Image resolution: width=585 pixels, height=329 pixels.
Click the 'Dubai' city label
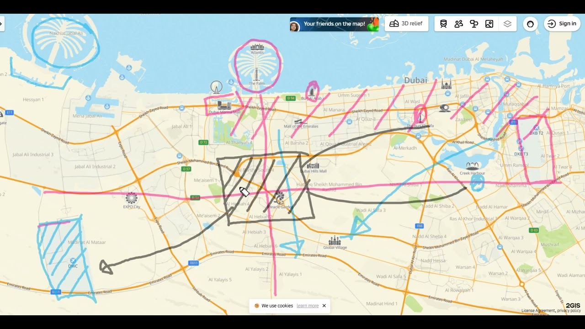[415, 80]
